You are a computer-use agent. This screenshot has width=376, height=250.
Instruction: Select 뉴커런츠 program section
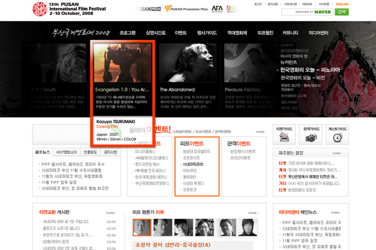point(288,62)
